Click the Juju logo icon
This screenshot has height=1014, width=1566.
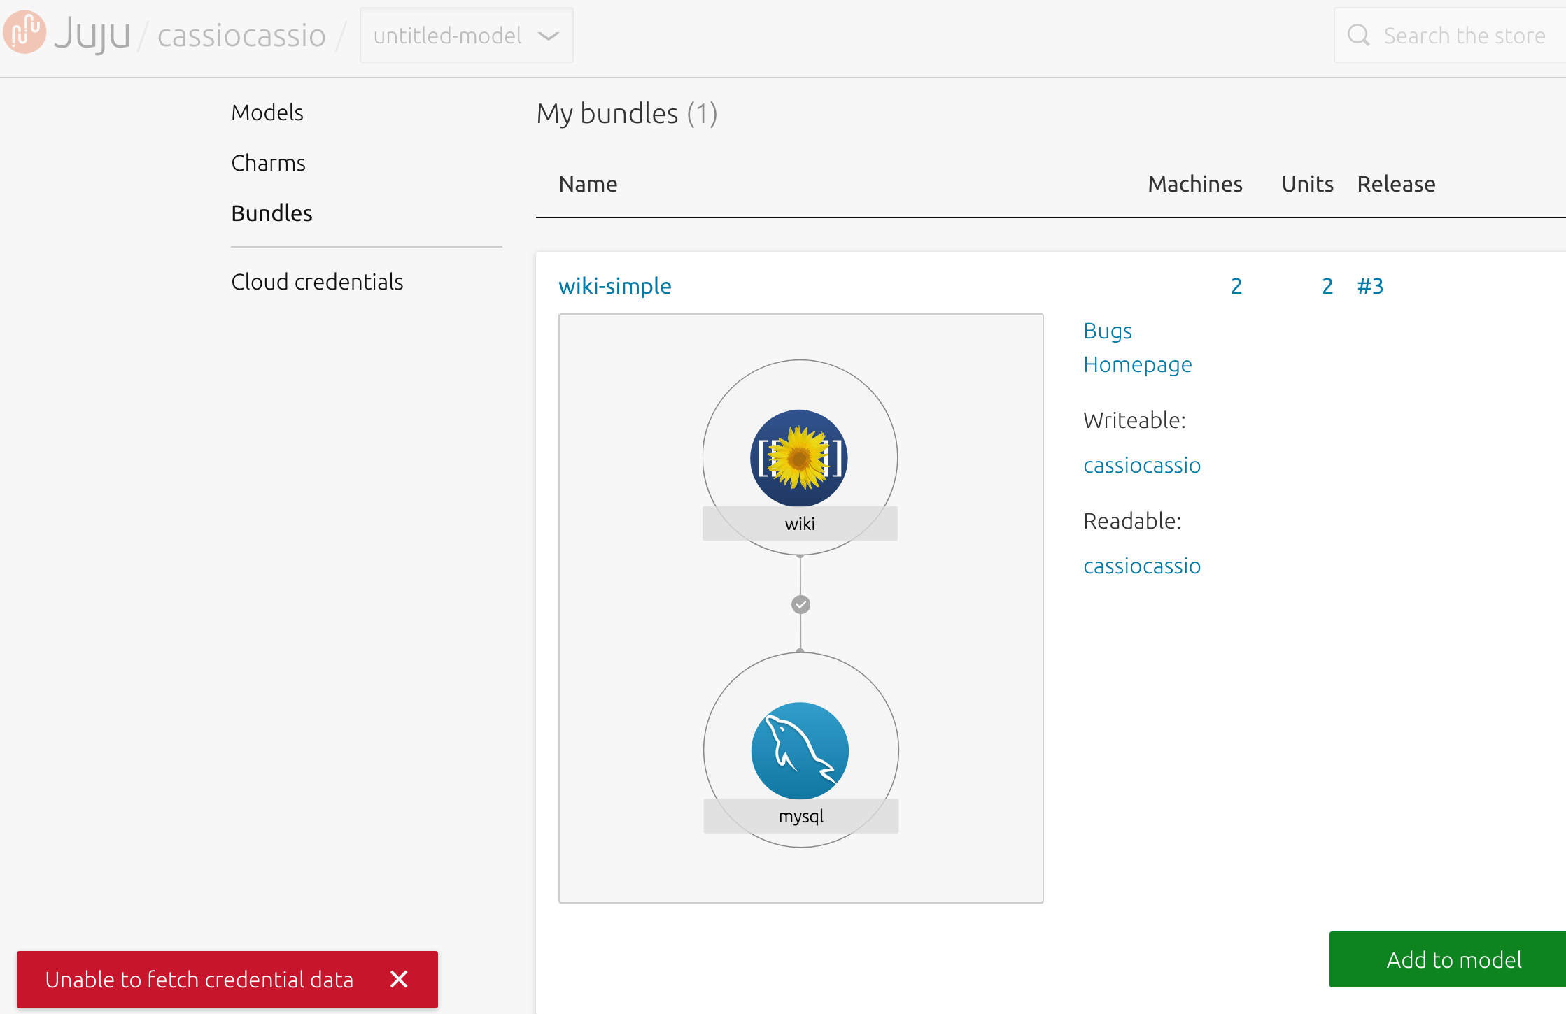(x=25, y=33)
